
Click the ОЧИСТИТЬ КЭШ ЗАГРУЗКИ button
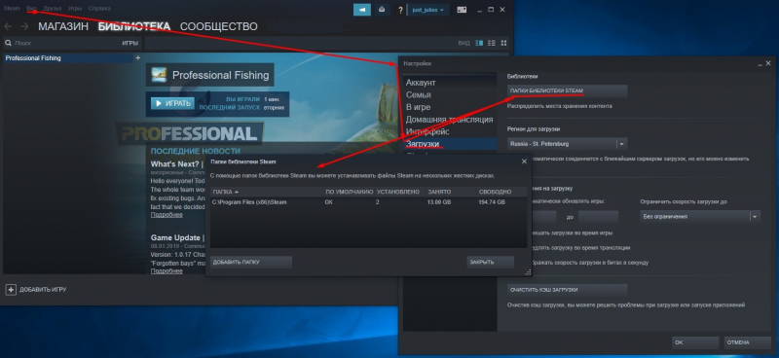click(568, 290)
